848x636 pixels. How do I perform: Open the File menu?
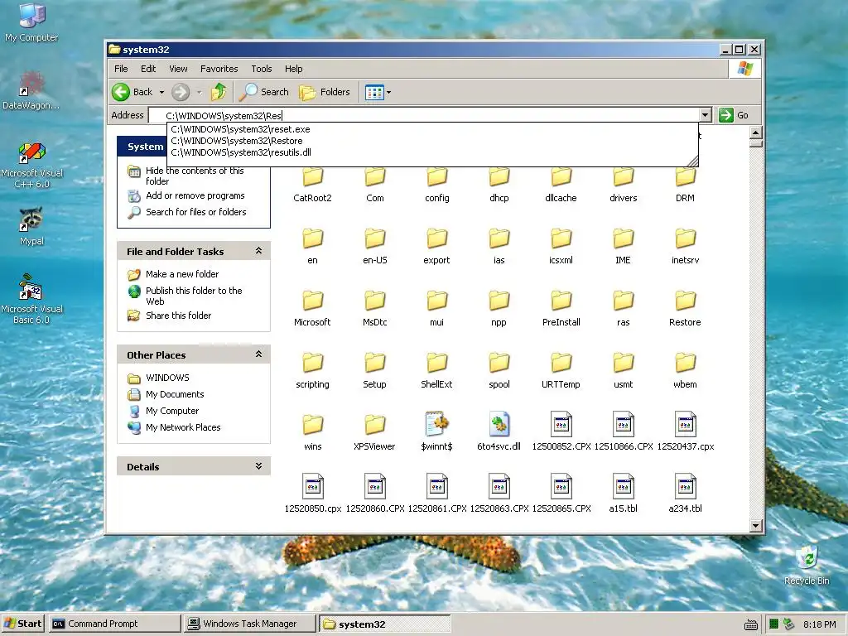[121, 69]
